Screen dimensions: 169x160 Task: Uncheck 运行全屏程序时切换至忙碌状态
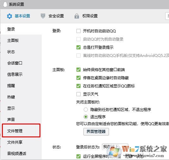point(78,156)
